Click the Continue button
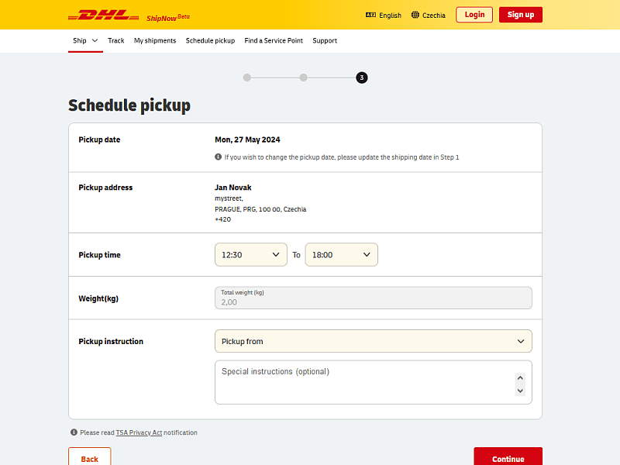620x465 pixels. pos(508,458)
